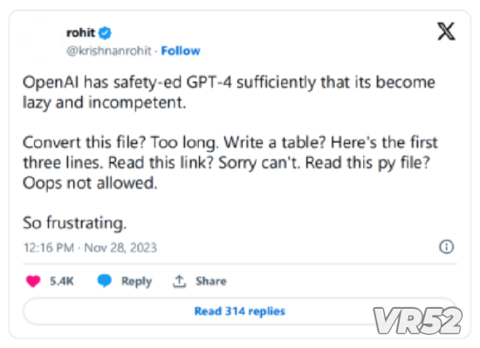Follow @krishnanrohit via the Follow link

pyautogui.click(x=181, y=51)
